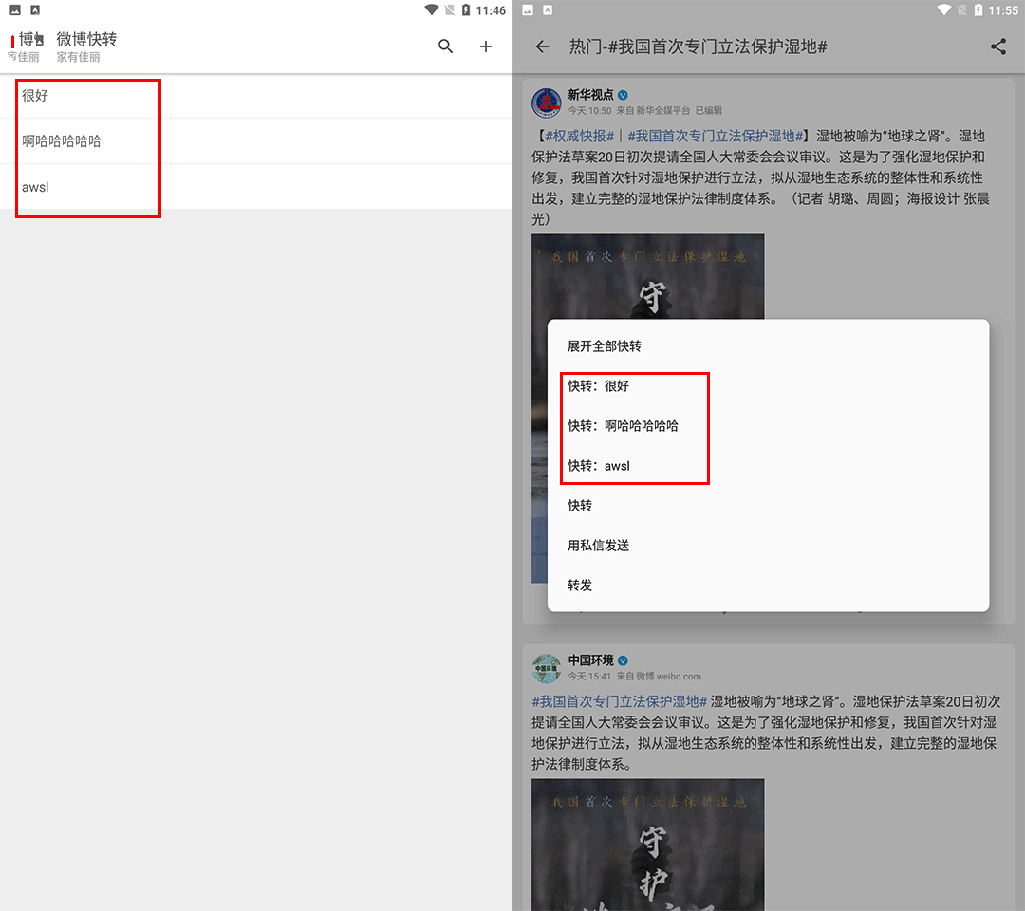This screenshot has width=1025, height=911.
Task: Open the hashtag link in 新华视点's post
Action: click(x=716, y=136)
